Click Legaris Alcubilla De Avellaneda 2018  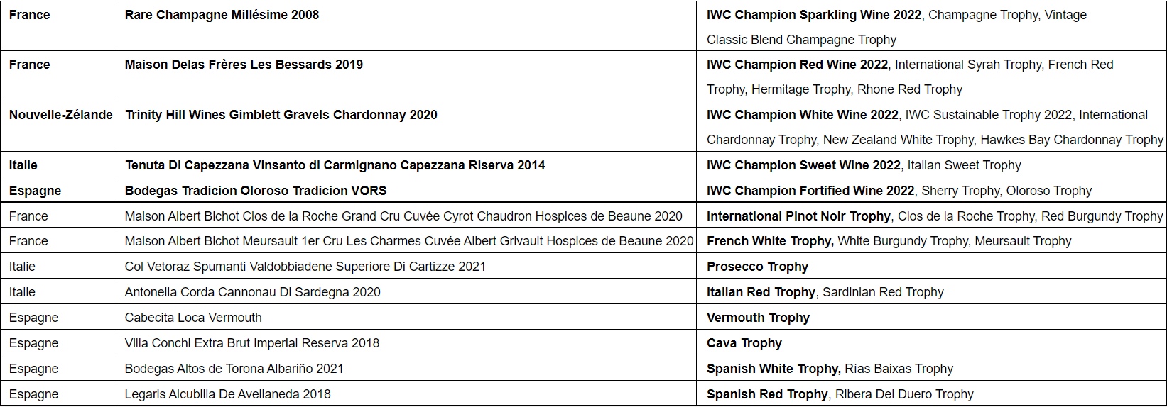point(227,394)
